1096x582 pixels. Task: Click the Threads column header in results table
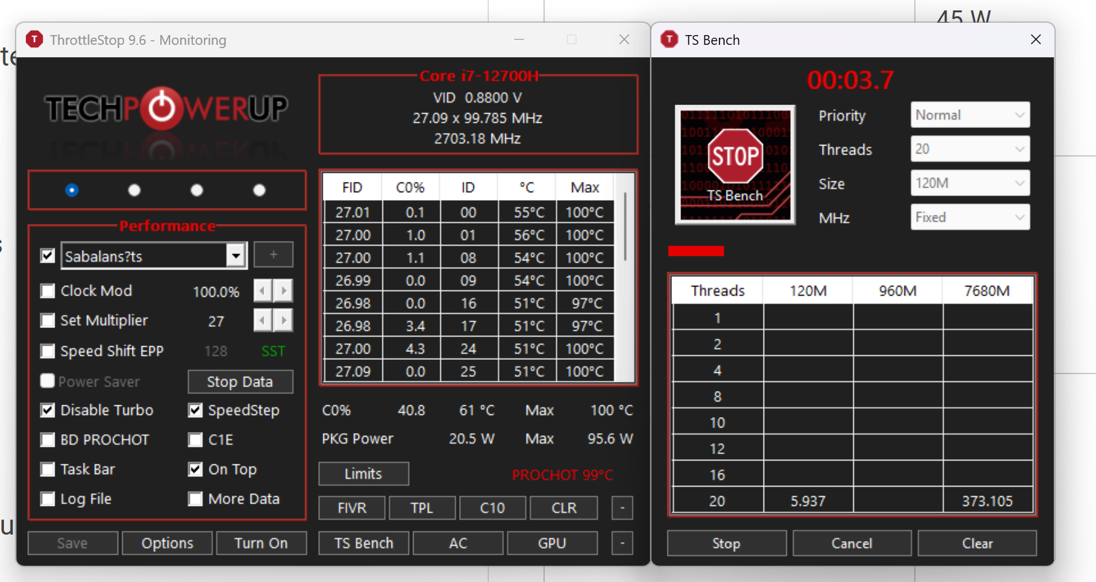pyautogui.click(x=717, y=290)
